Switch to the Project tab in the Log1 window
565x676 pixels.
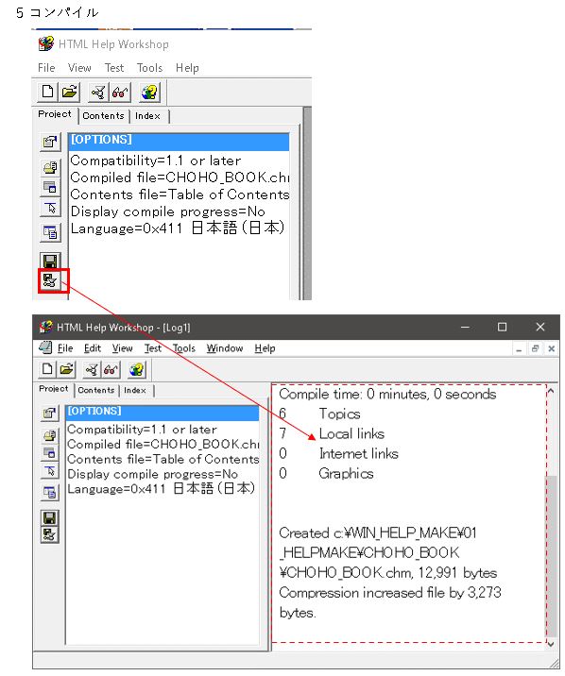pyautogui.click(x=54, y=389)
